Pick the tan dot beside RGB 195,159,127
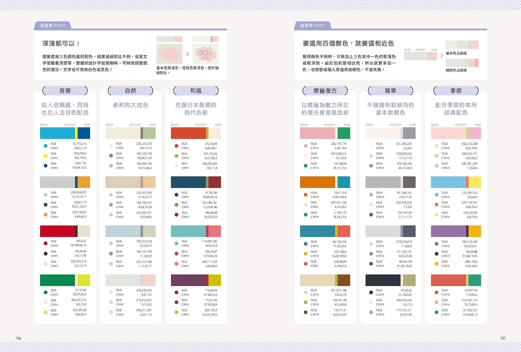This screenshot has width=521, height=352. point(111,205)
